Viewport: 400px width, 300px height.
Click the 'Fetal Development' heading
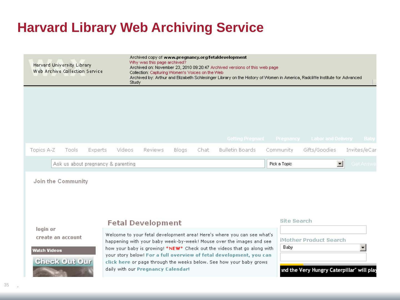pos(144,223)
